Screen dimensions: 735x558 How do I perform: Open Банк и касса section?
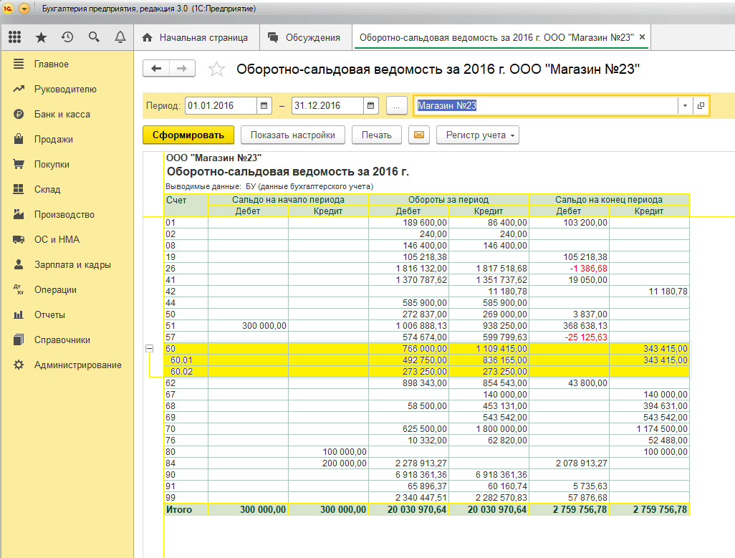click(x=62, y=115)
